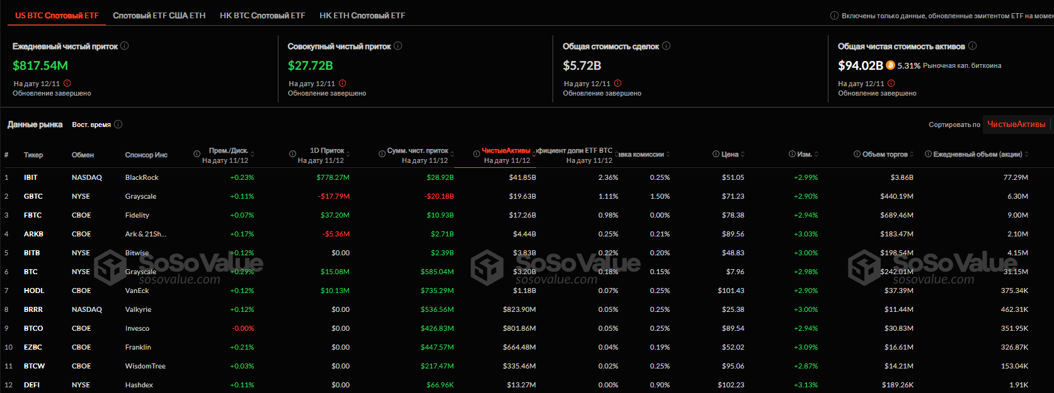This screenshot has height=393, width=1054.
Task: Click info icon of Цена column
Action: [x=716, y=154]
